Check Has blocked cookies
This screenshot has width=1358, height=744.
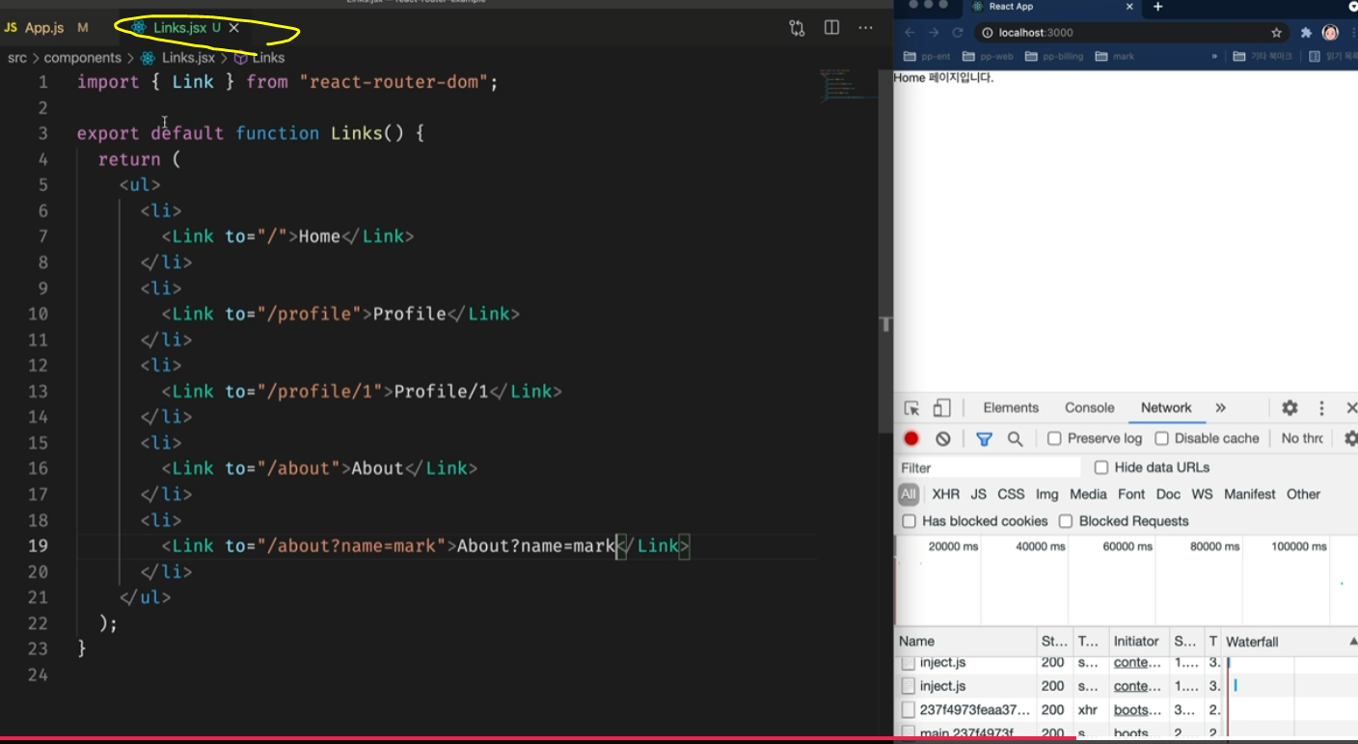[x=909, y=521]
